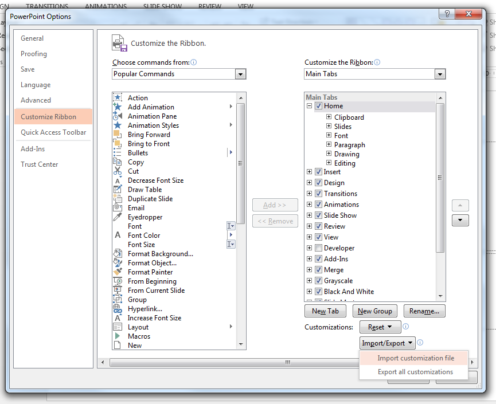
Task: Click the Font Color letter A icon
Action: [x=118, y=235]
